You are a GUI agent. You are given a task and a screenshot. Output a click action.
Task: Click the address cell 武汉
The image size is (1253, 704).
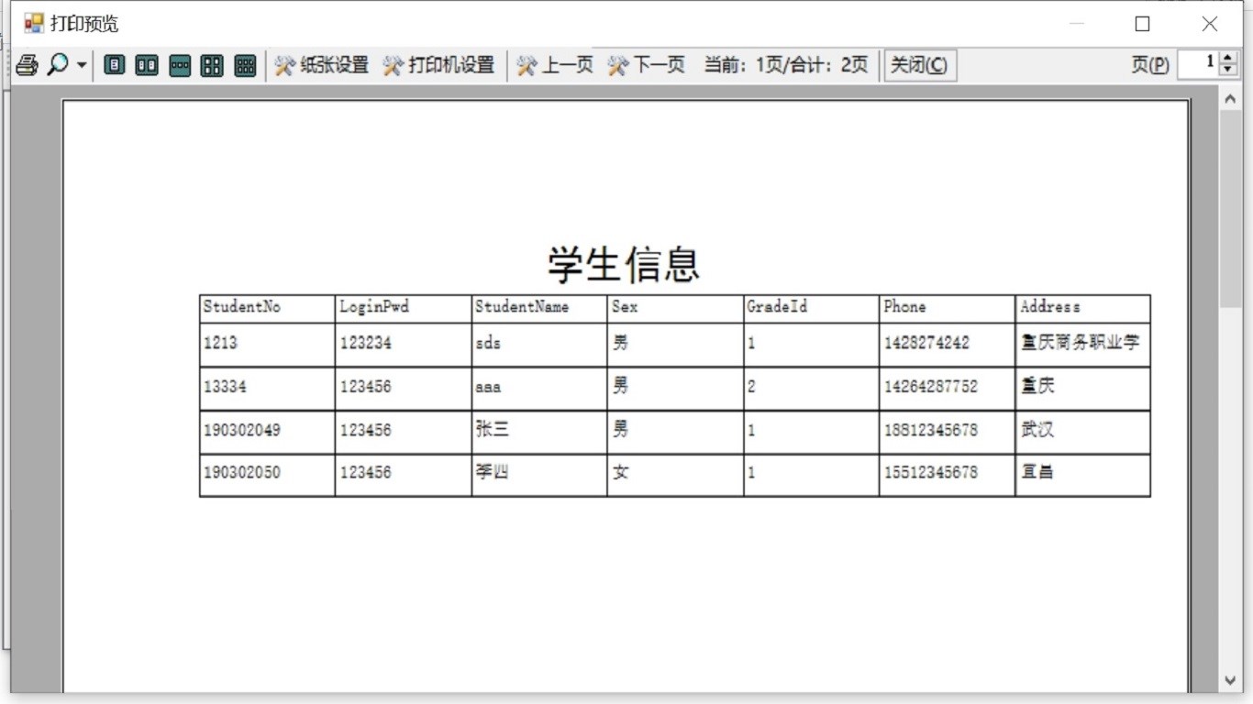1082,431
